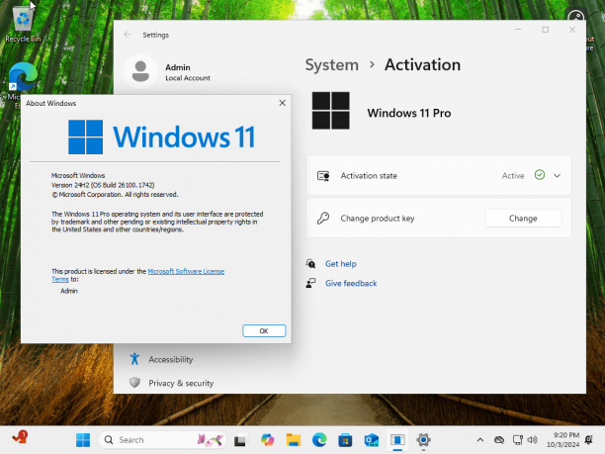Close the Settings window
The height and width of the screenshot is (454, 605).
click(572, 30)
